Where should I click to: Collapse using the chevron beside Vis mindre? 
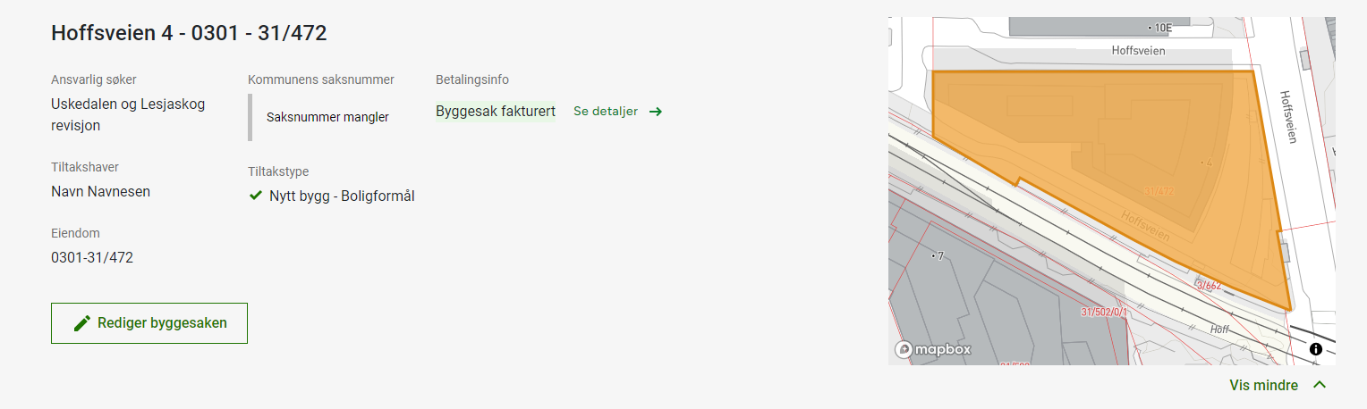point(1320,385)
